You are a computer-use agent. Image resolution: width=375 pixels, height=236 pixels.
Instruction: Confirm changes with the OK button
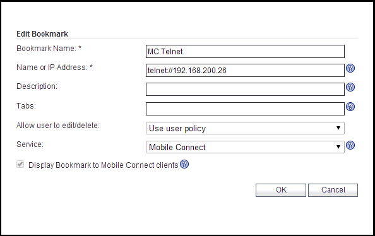pyautogui.click(x=281, y=190)
